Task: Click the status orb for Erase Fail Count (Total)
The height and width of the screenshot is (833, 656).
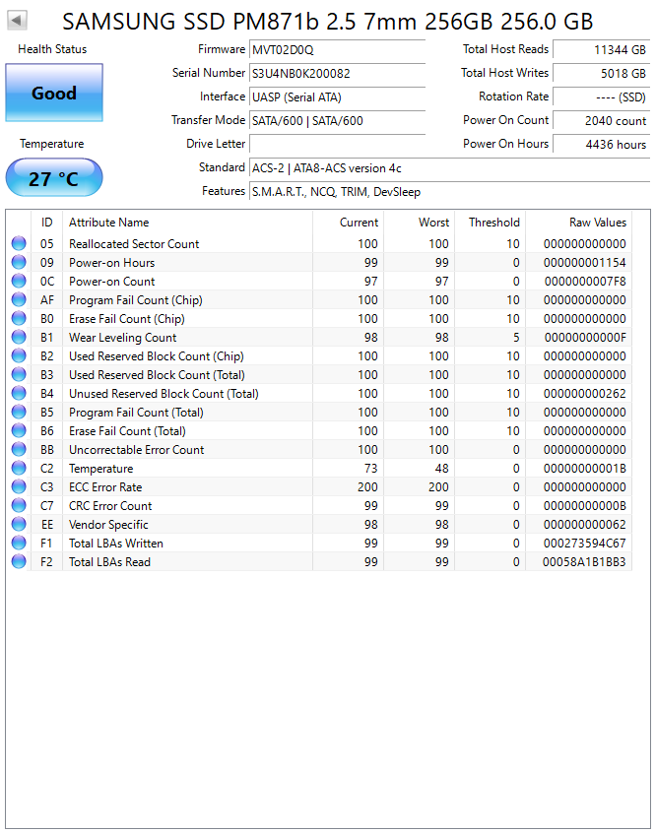Action: (x=19, y=430)
